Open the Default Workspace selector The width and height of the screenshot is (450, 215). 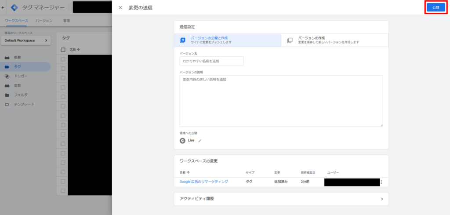(x=26, y=40)
